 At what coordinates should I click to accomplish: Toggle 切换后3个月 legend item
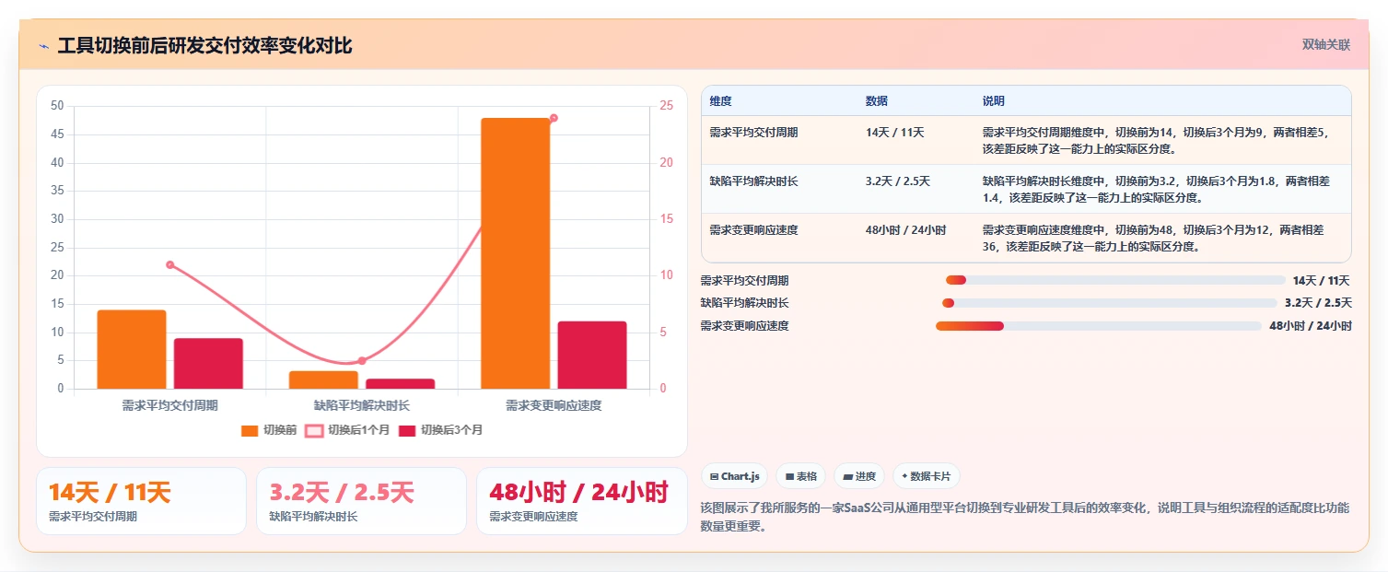[440, 430]
